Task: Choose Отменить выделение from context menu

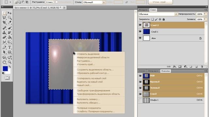Action: [88, 54]
